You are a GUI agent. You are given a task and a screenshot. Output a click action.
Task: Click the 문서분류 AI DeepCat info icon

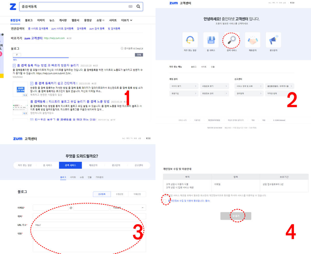click(x=122, y=48)
